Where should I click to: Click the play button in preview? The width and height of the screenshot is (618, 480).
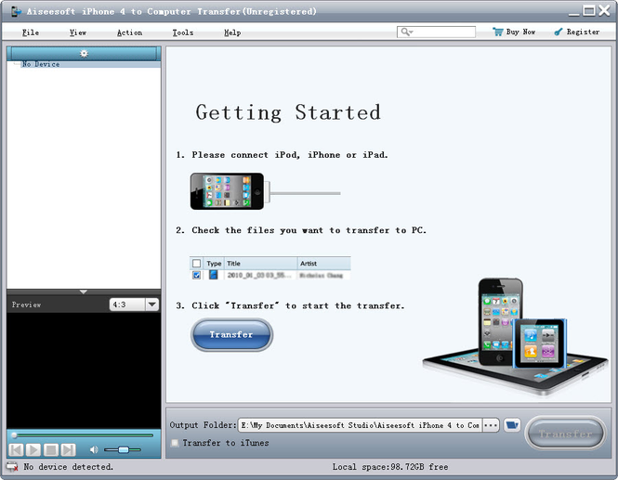(x=33, y=449)
